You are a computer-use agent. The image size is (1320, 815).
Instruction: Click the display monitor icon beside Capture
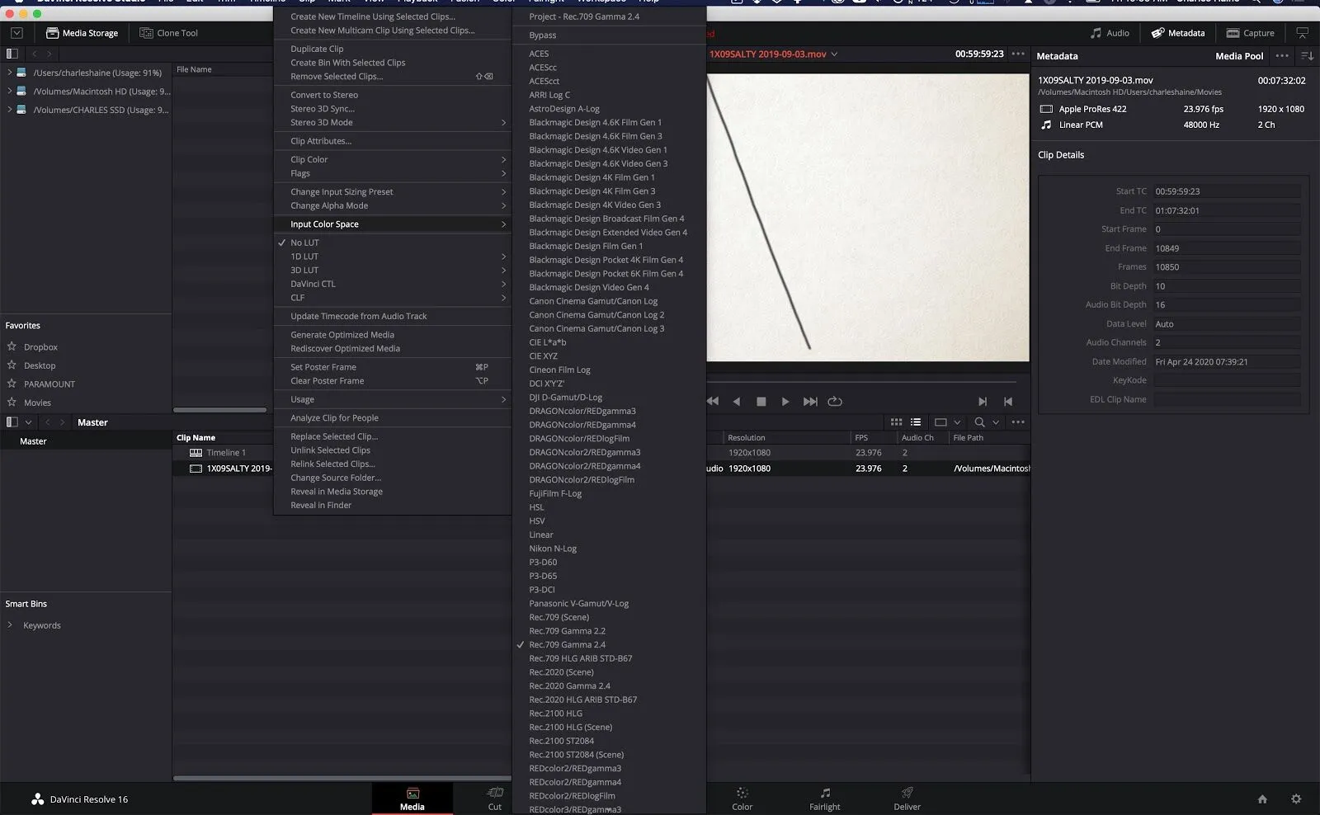[x=1302, y=33]
